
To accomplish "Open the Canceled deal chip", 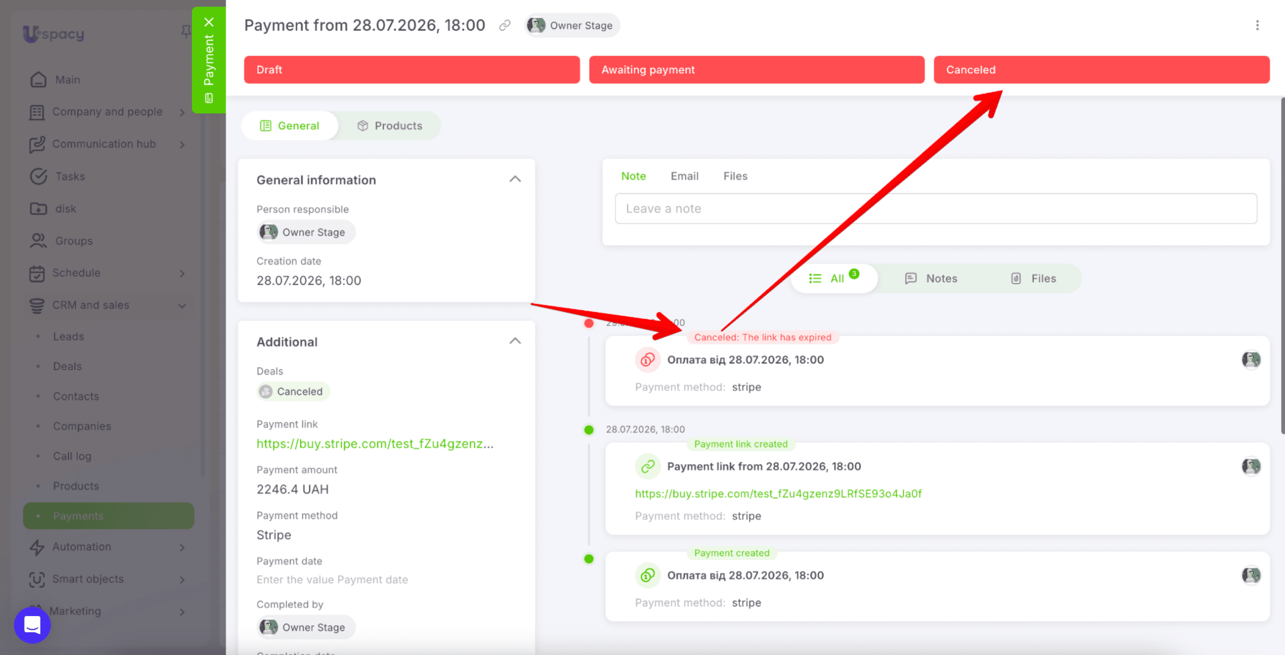I will 293,392.
